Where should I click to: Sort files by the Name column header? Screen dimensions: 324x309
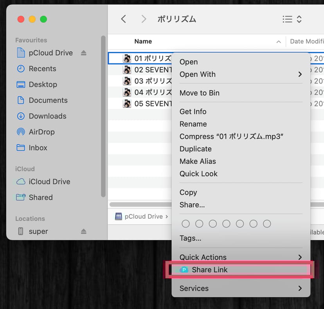[143, 42]
